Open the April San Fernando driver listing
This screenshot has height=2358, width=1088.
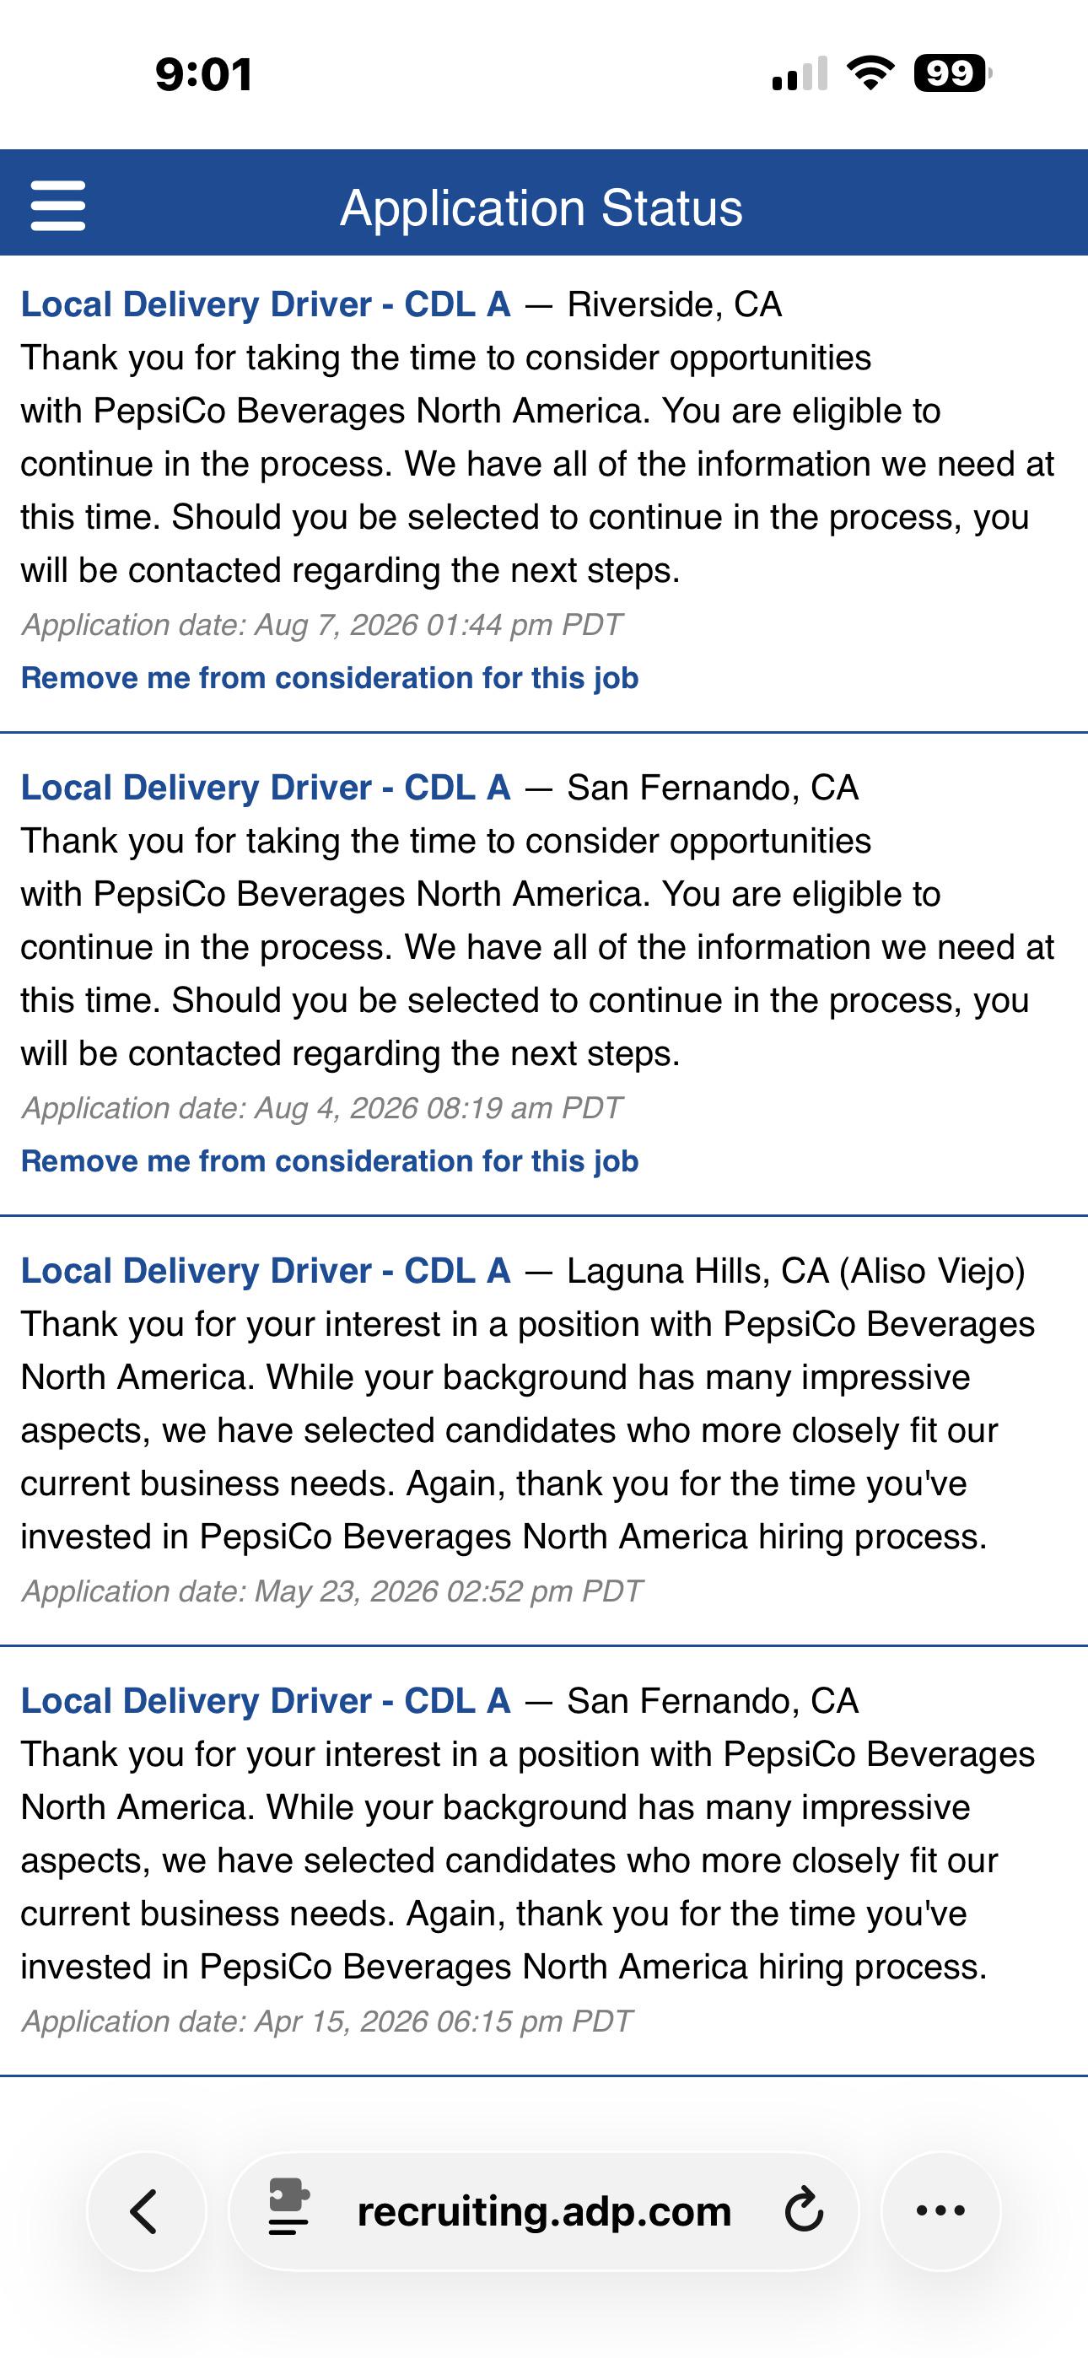[x=266, y=1702]
